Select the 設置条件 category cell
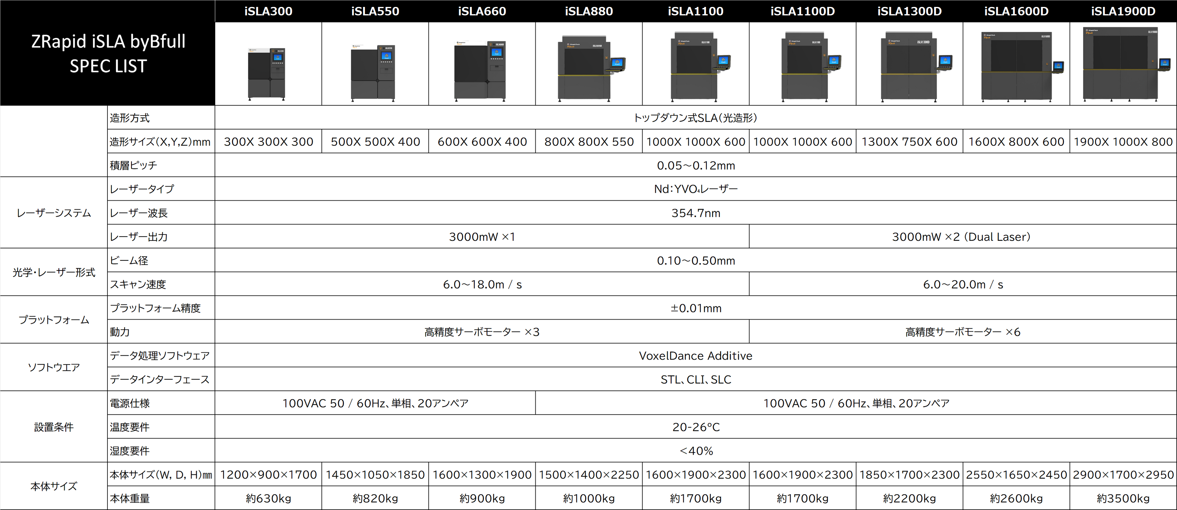 click(x=53, y=427)
